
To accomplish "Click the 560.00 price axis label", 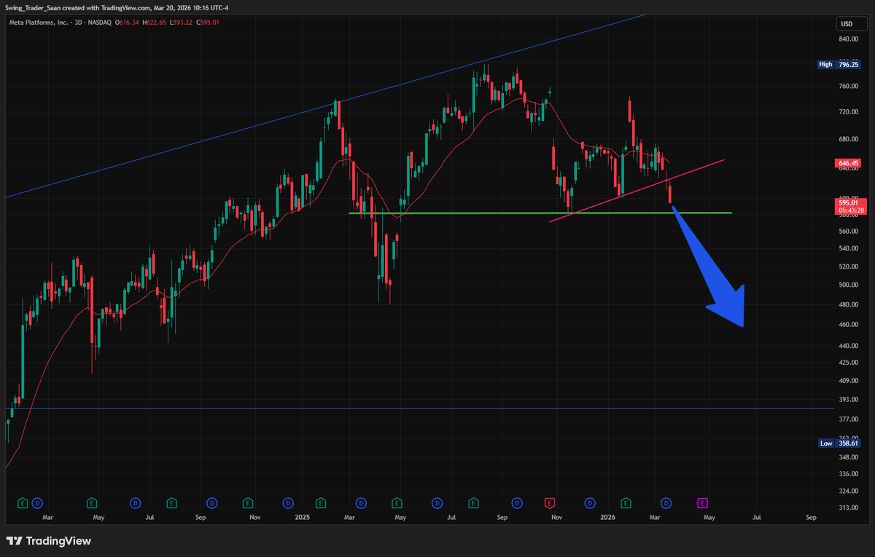I will (848, 232).
